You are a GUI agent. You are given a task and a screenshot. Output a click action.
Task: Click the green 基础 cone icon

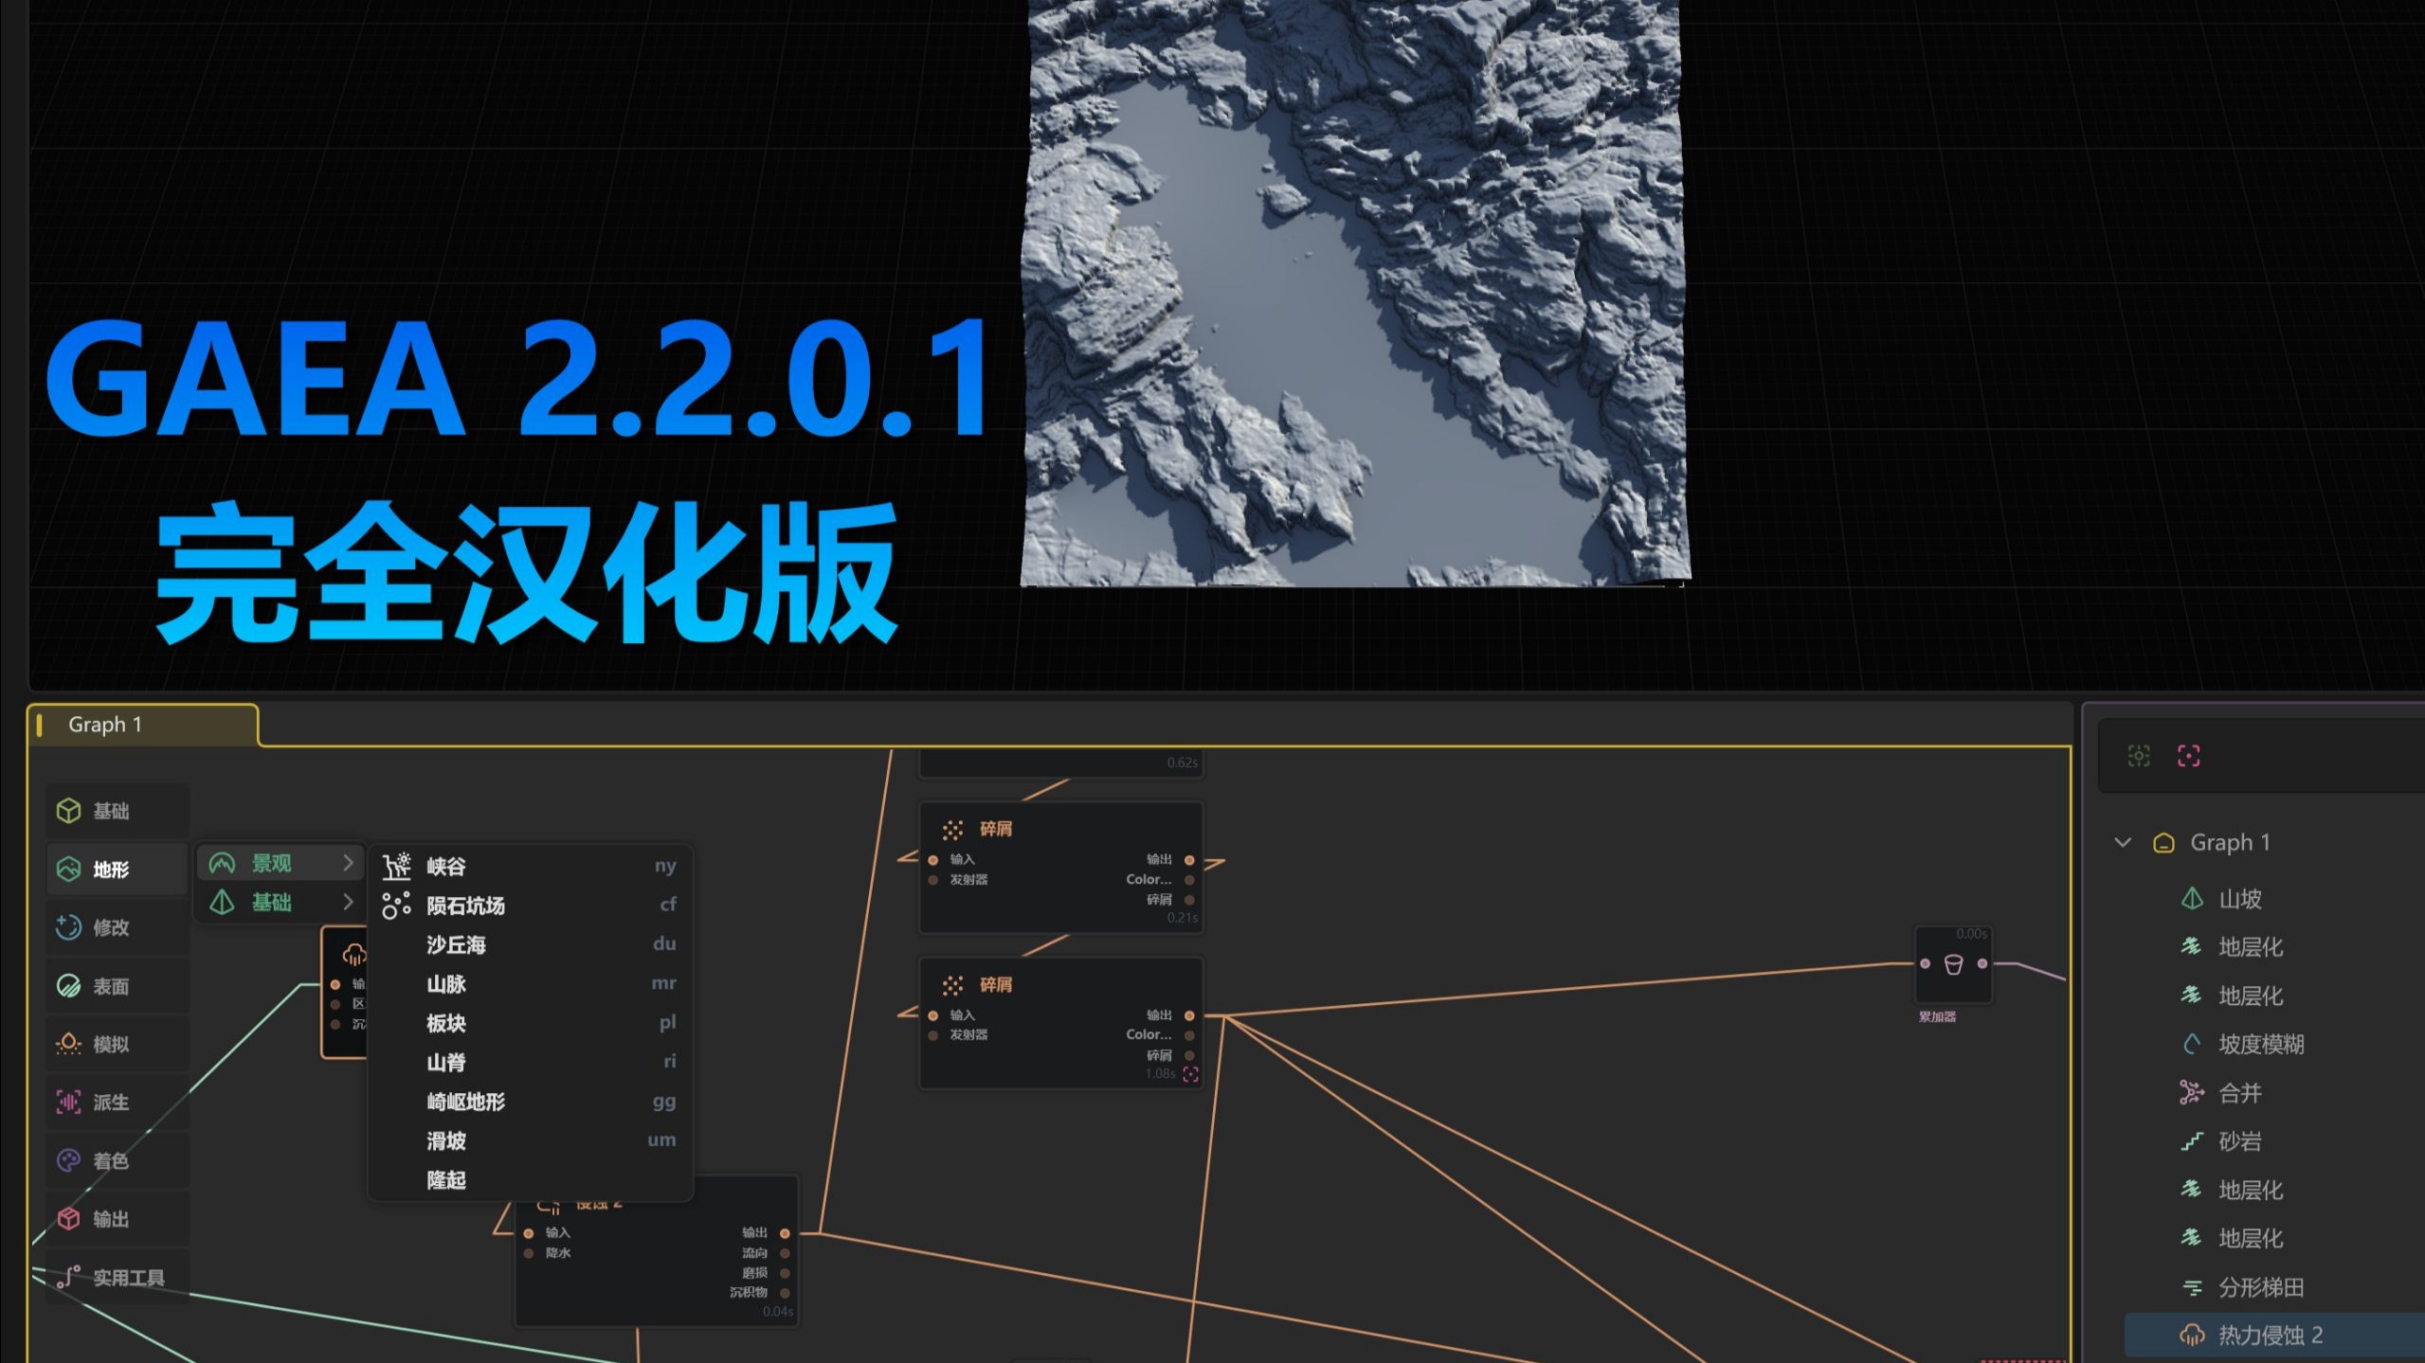[x=222, y=902]
